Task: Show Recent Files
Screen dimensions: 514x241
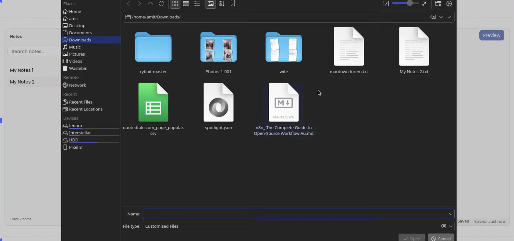Action: pos(91,102)
